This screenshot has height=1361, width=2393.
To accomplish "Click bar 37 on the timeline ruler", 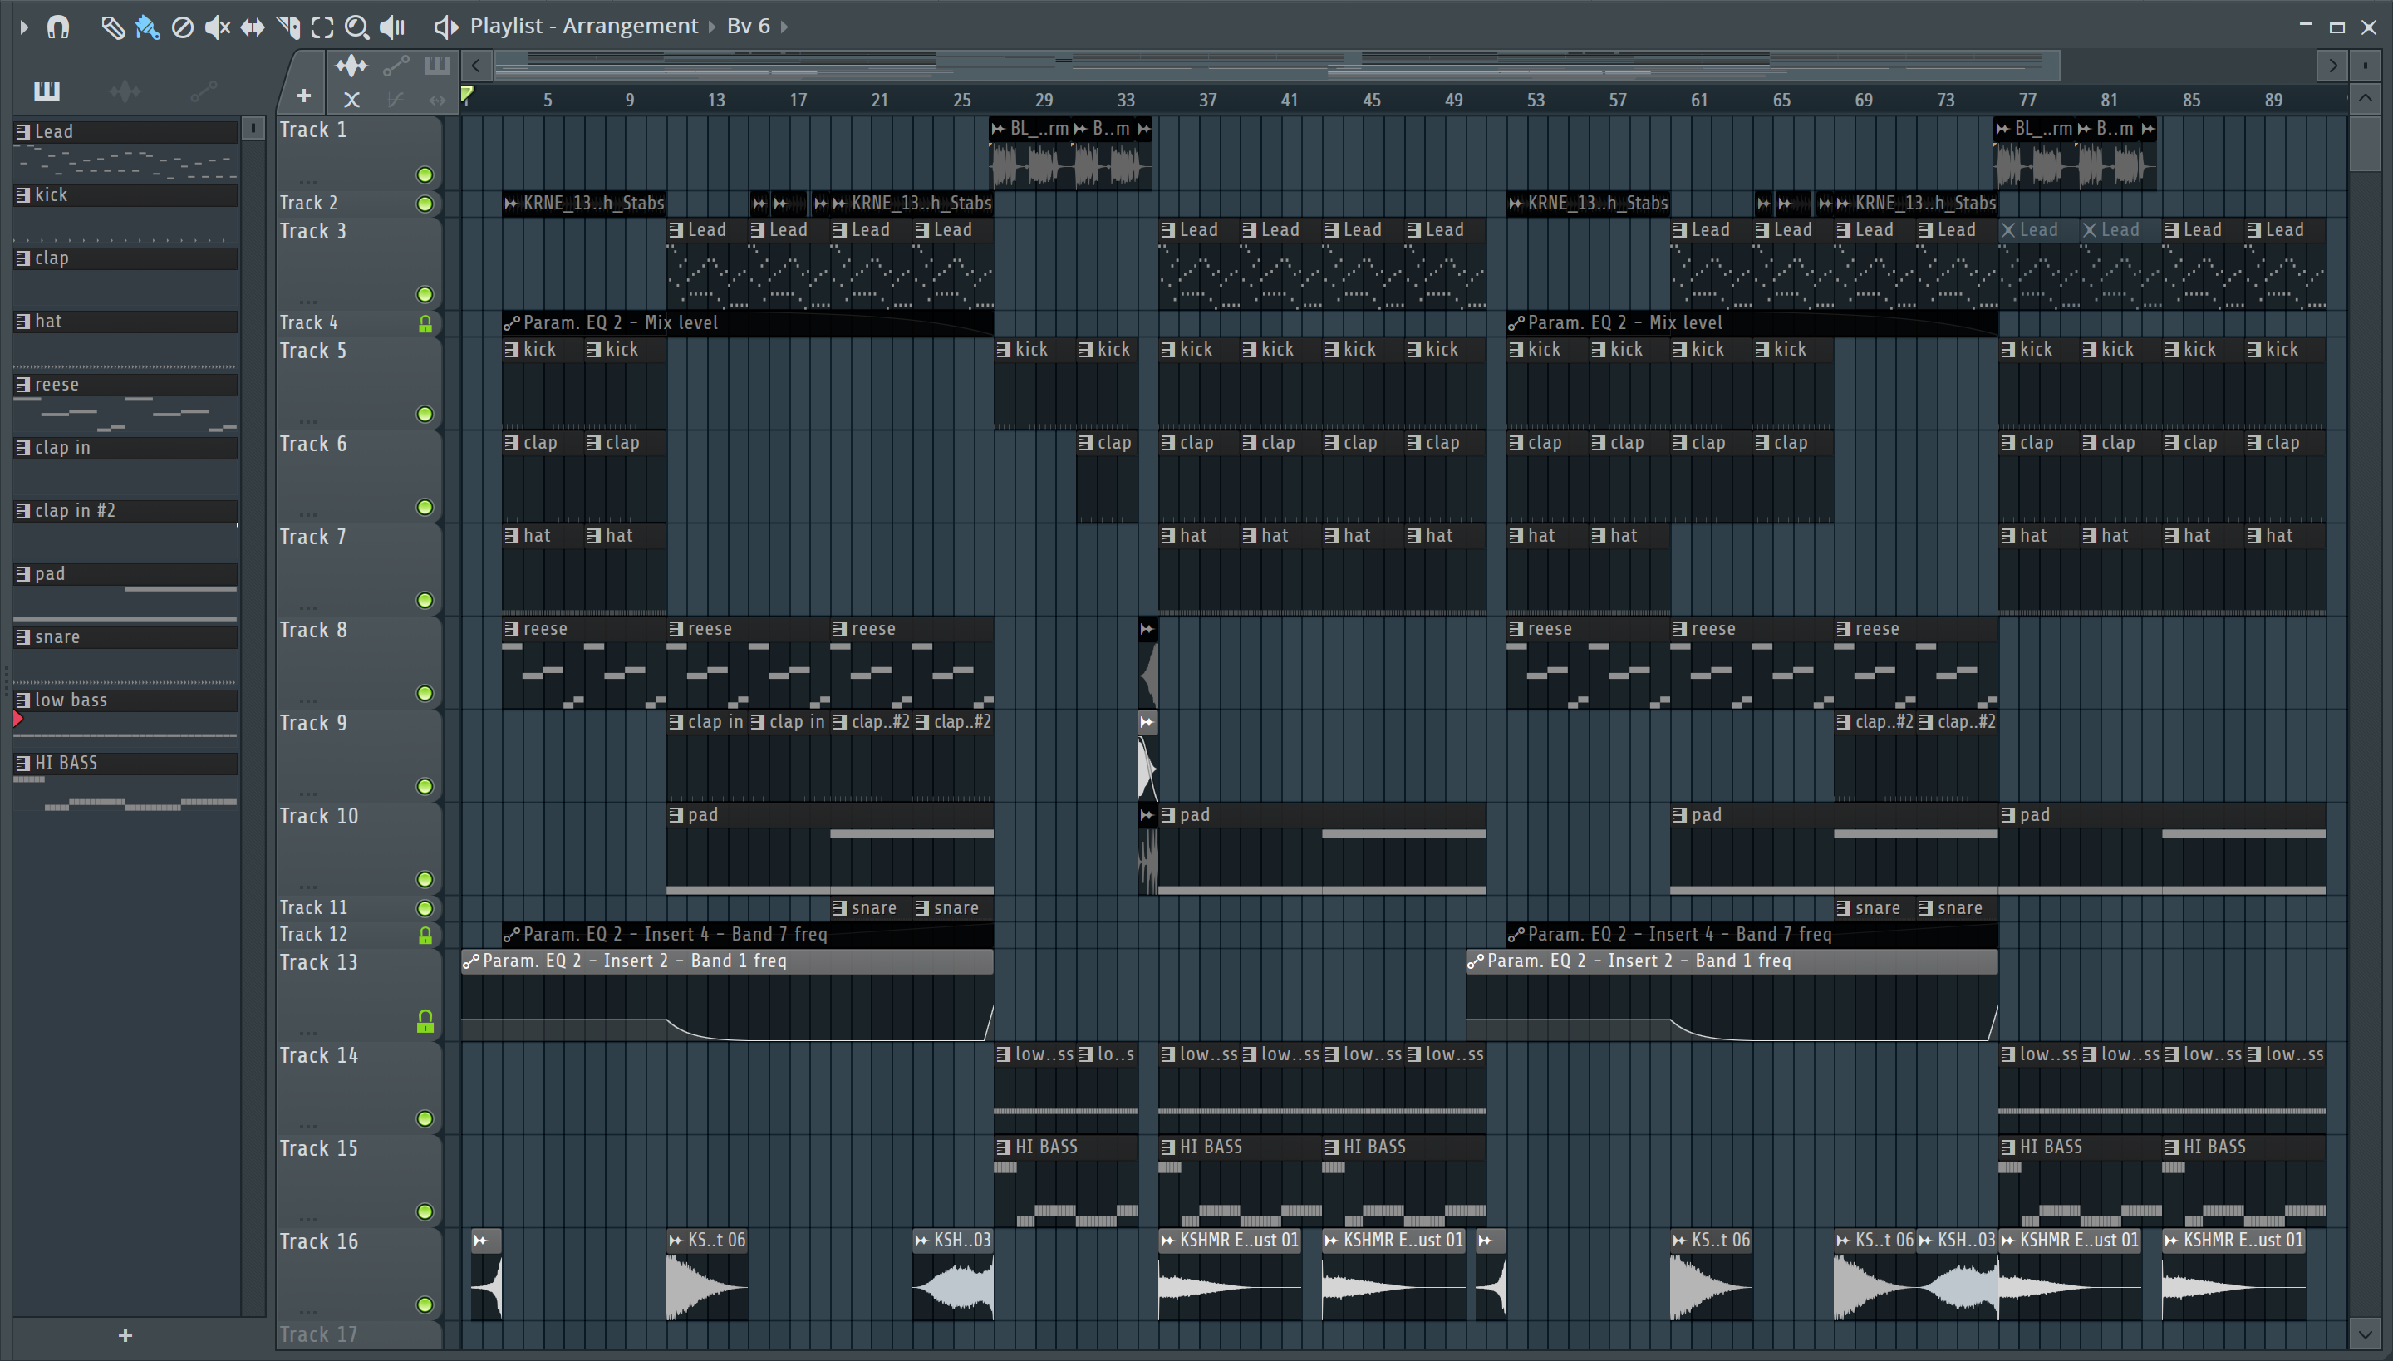I will tap(1208, 99).
